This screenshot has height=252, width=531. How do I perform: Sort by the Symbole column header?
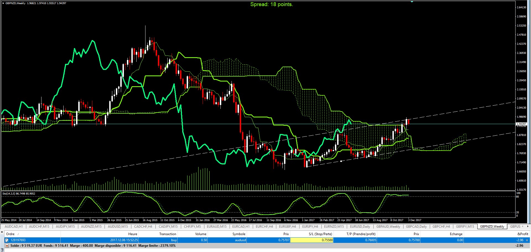click(x=227, y=234)
